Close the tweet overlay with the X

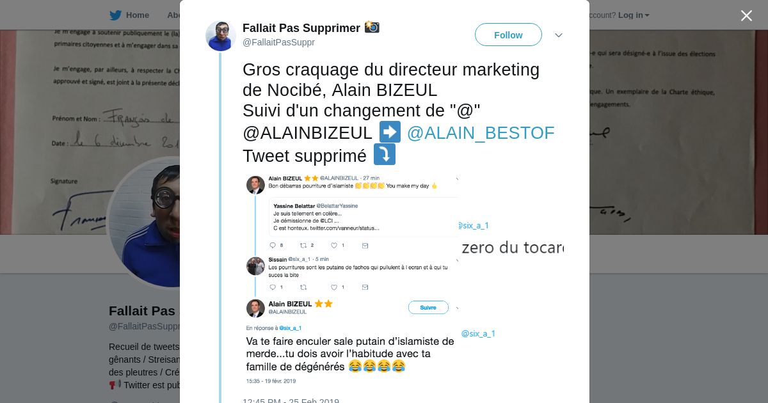746,15
